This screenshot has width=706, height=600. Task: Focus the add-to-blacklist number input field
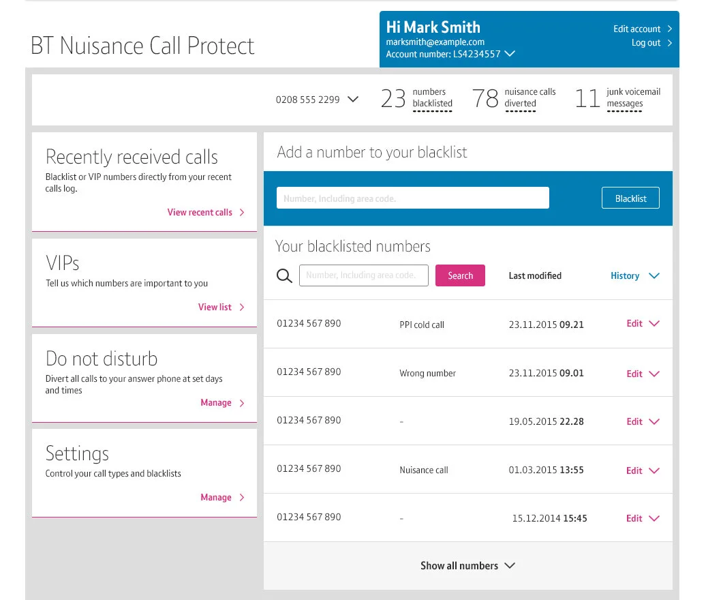coord(413,198)
